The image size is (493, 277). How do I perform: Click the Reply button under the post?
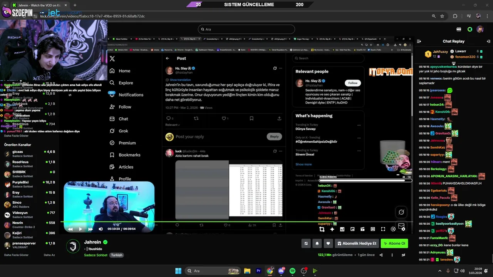click(274, 137)
